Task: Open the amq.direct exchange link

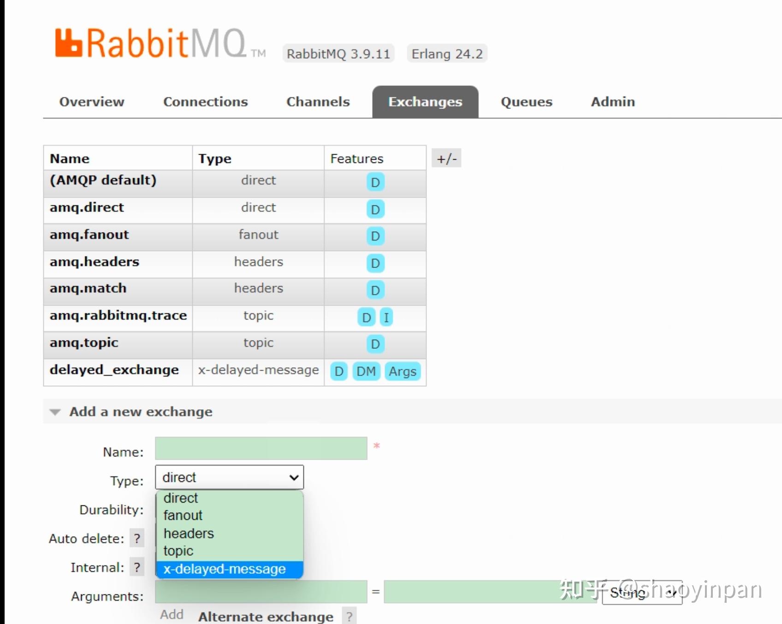Action: tap(87, 207)
